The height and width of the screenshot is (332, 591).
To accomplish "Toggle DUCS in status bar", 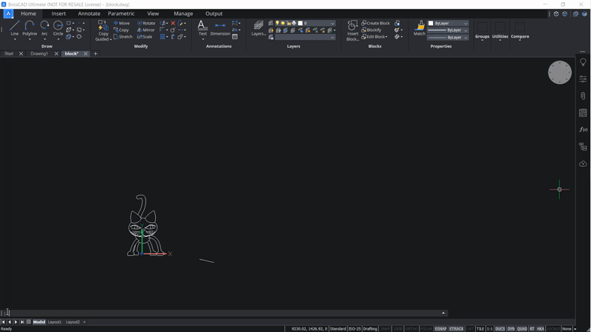I will pyautogui.click(x=500, y=328).
